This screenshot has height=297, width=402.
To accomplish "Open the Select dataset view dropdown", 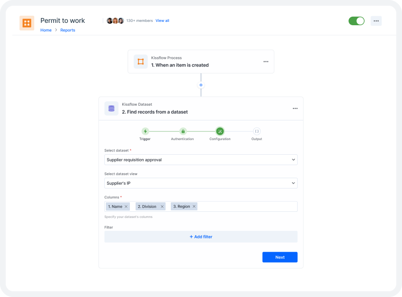I will [x=201, y=183].
